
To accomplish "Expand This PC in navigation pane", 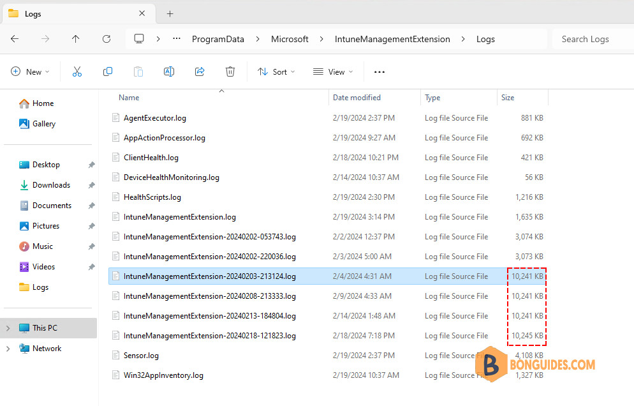I will (x=8, y=328).
